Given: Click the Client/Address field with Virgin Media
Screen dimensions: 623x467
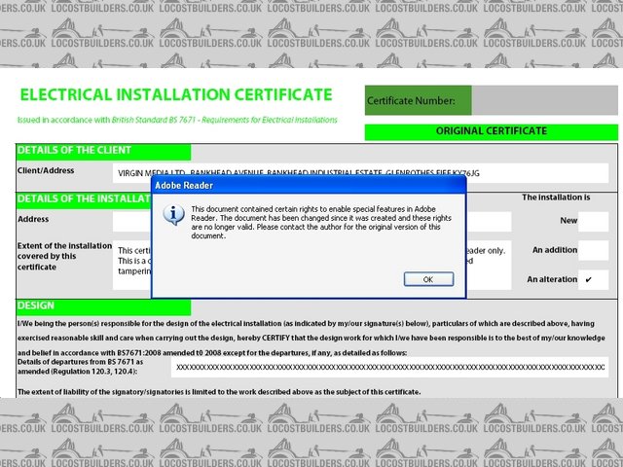Looking at the screenshot, I should 360,172.
